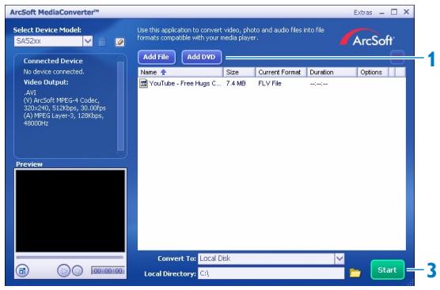This screenshot has height=290, width=440.
Task: Maximize the MediaConverter window
Action: (394, 12)
